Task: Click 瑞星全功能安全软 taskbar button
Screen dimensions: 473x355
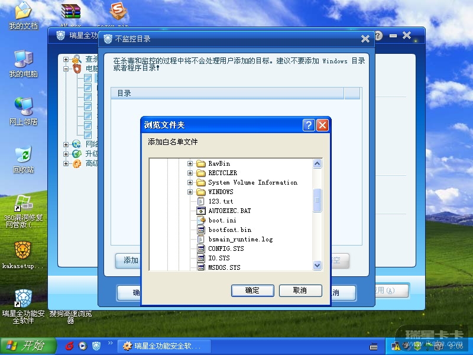Action: [164, 346]
